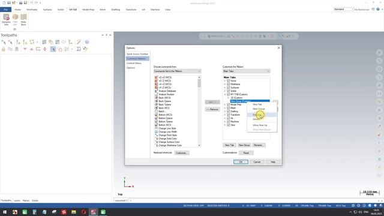The height and width of the screenshot is (216, 384).
Task: Click the red rectangle insert-arrow icon in Toolpaths
Action: tap(38, 49)
